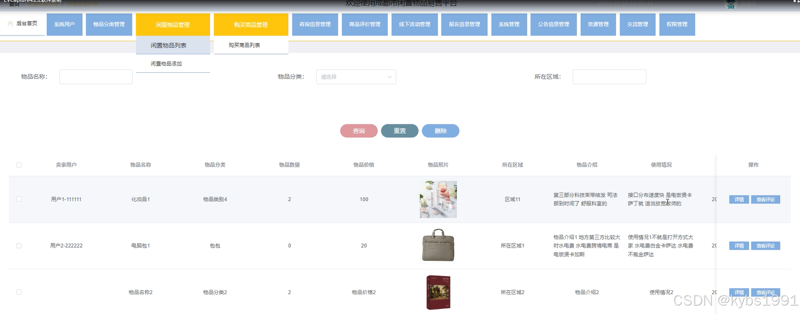Check the row checkbox for 用户1-111111

(19, 199)
